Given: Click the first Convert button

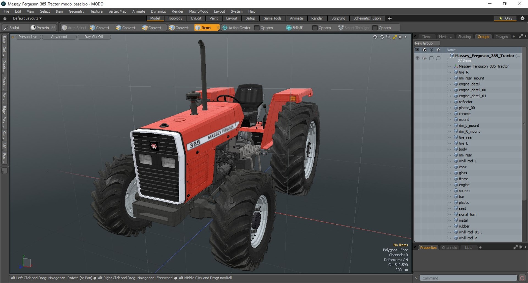Looking at the screenshot, I should 100,28.
